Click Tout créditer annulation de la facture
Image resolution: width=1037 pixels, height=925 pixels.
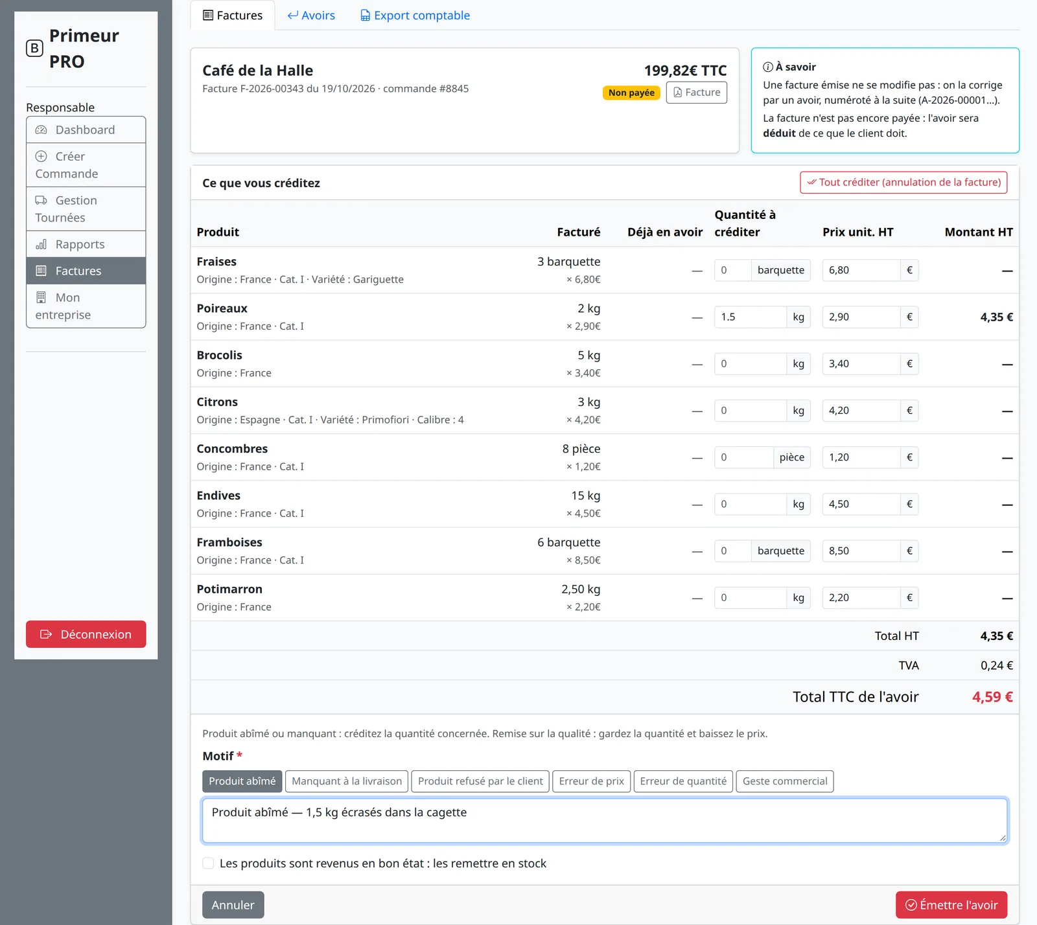coord(903,183)
